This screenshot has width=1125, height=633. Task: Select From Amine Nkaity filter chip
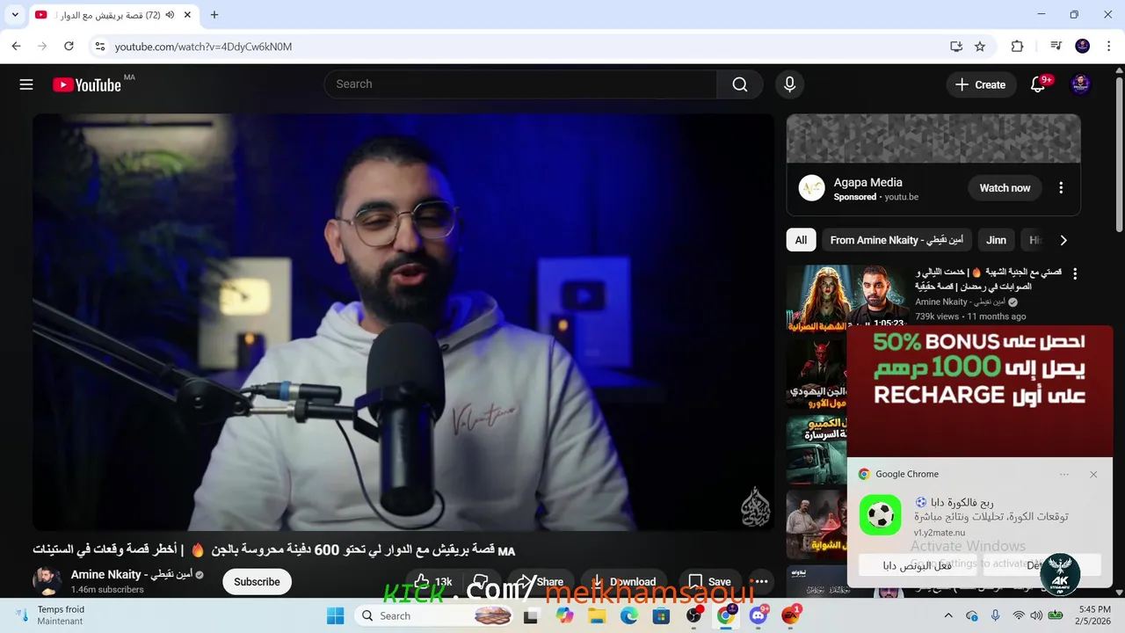point(896,240)
